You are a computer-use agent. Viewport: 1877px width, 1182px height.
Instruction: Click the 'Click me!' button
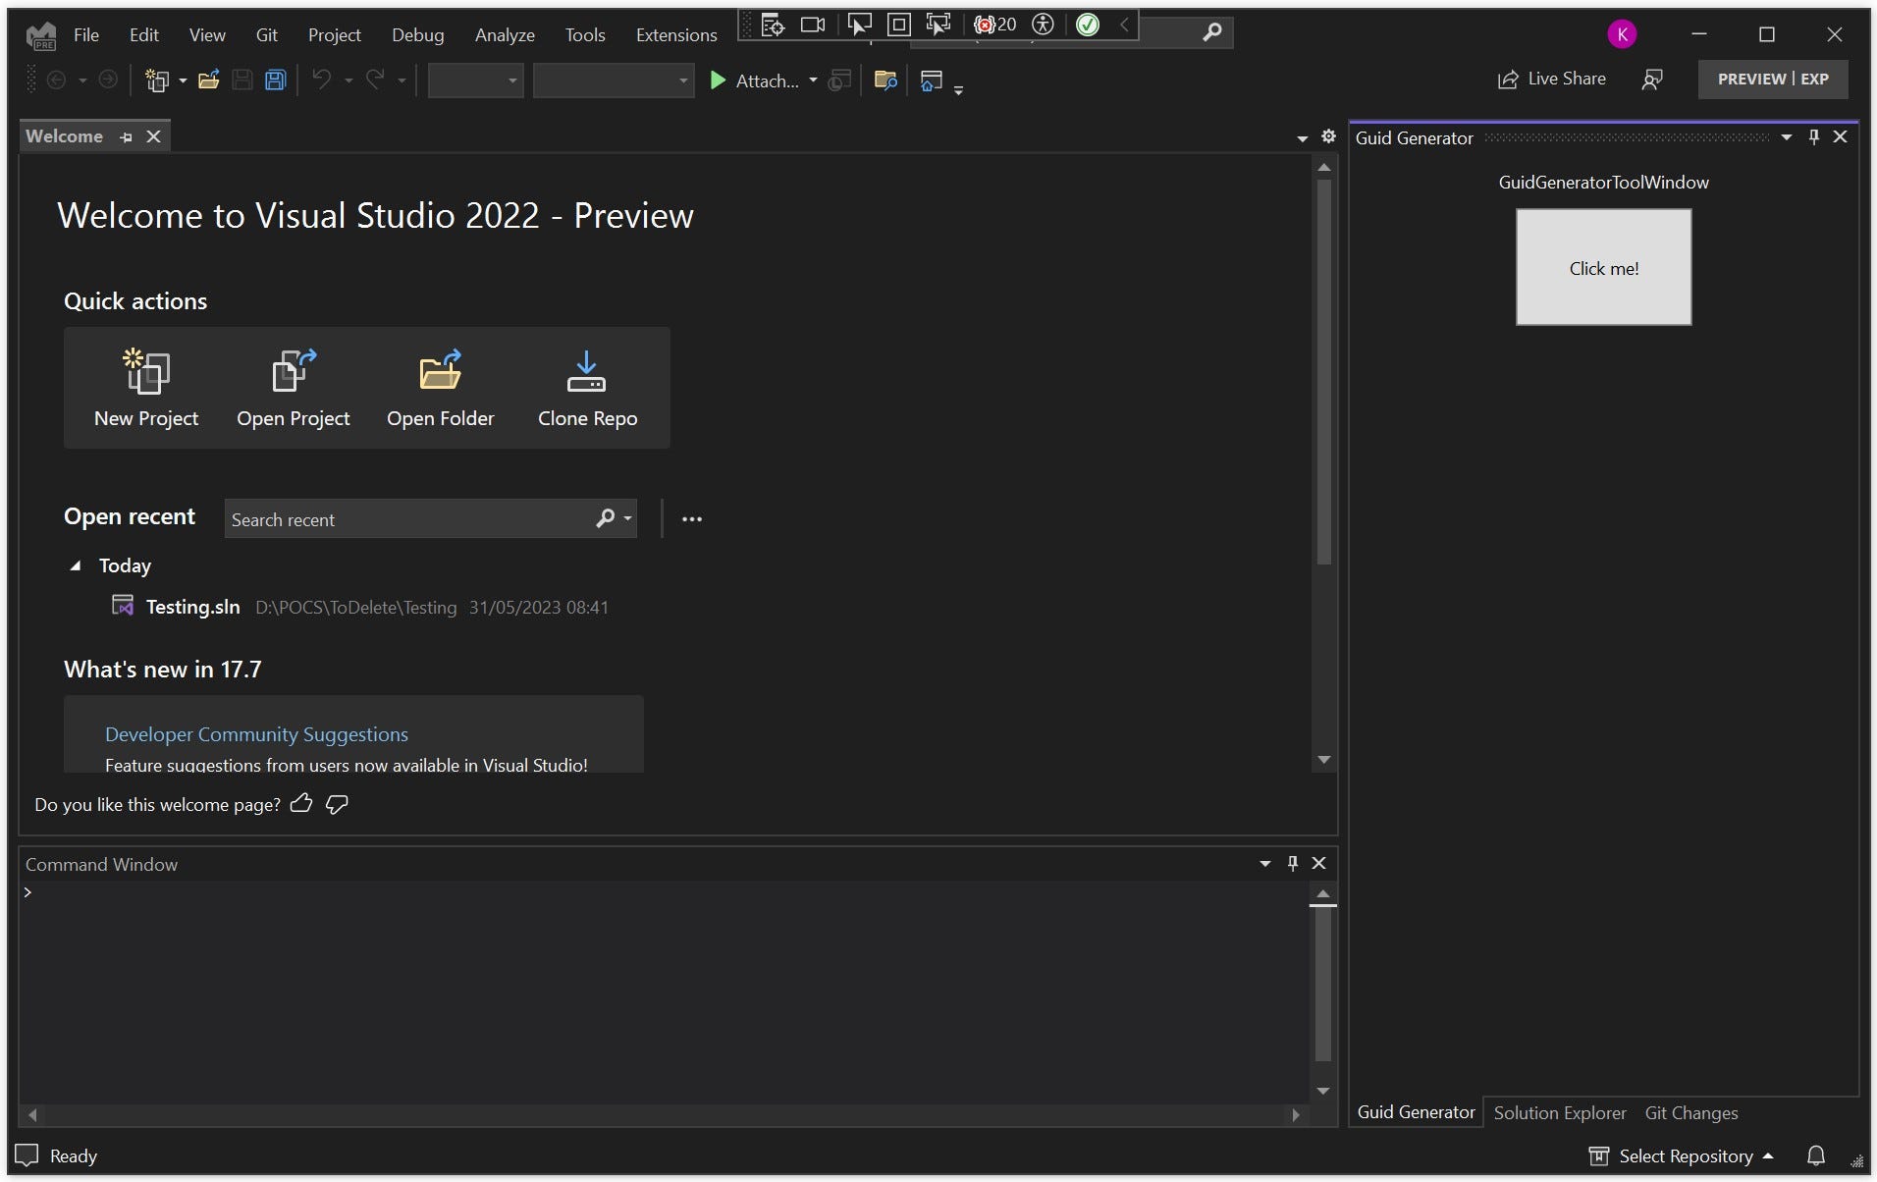[1604, 267]
